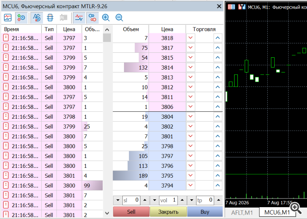The image size is (307, 219).
Task: Click the price 3798 in the Sell trades list
Action: point(69,117)
